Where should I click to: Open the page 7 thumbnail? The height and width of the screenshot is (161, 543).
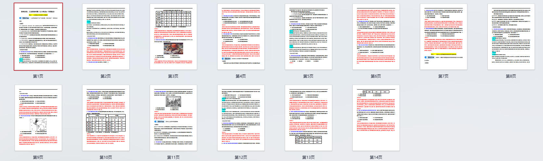(444, 37)
